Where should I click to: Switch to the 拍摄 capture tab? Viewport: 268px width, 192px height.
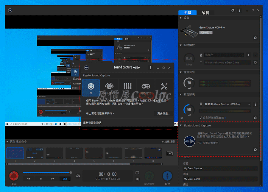[x=188, y=13]
